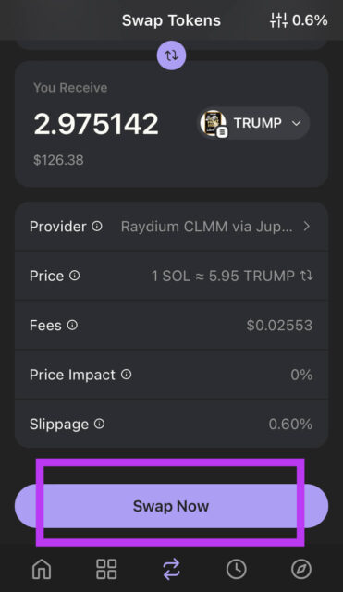Tap the swap direction round button

click(171, 55)
